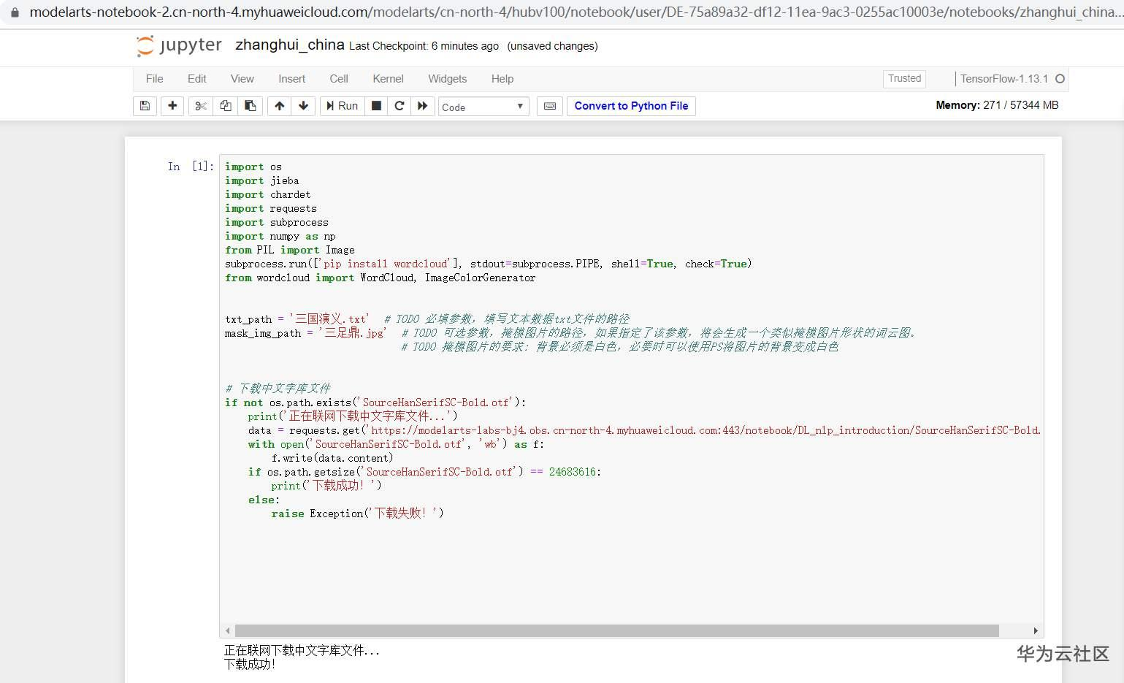Click the 'f.write(data.content)' line
The image size is (1124, 683).
tap(332, 458)
